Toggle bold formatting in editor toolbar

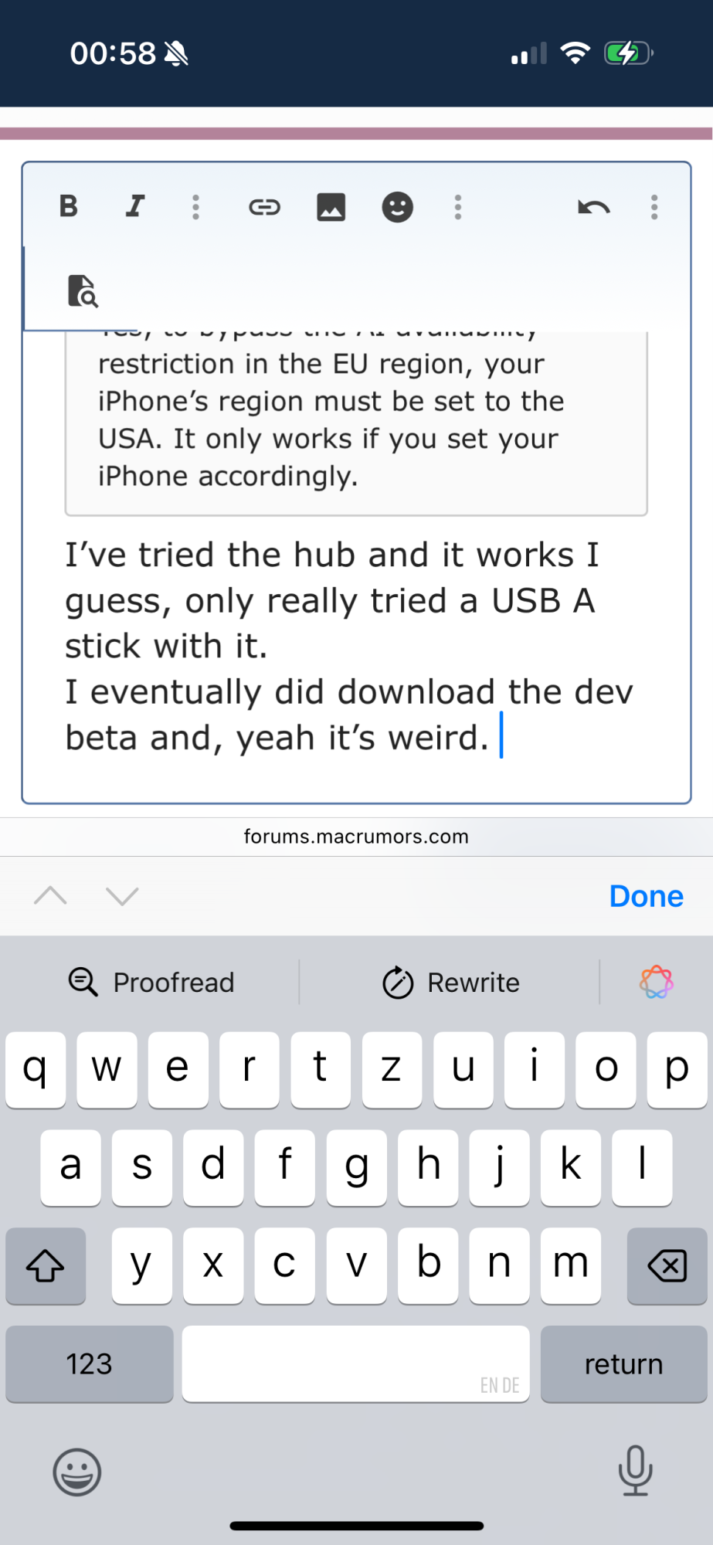[x=69, y=207]
